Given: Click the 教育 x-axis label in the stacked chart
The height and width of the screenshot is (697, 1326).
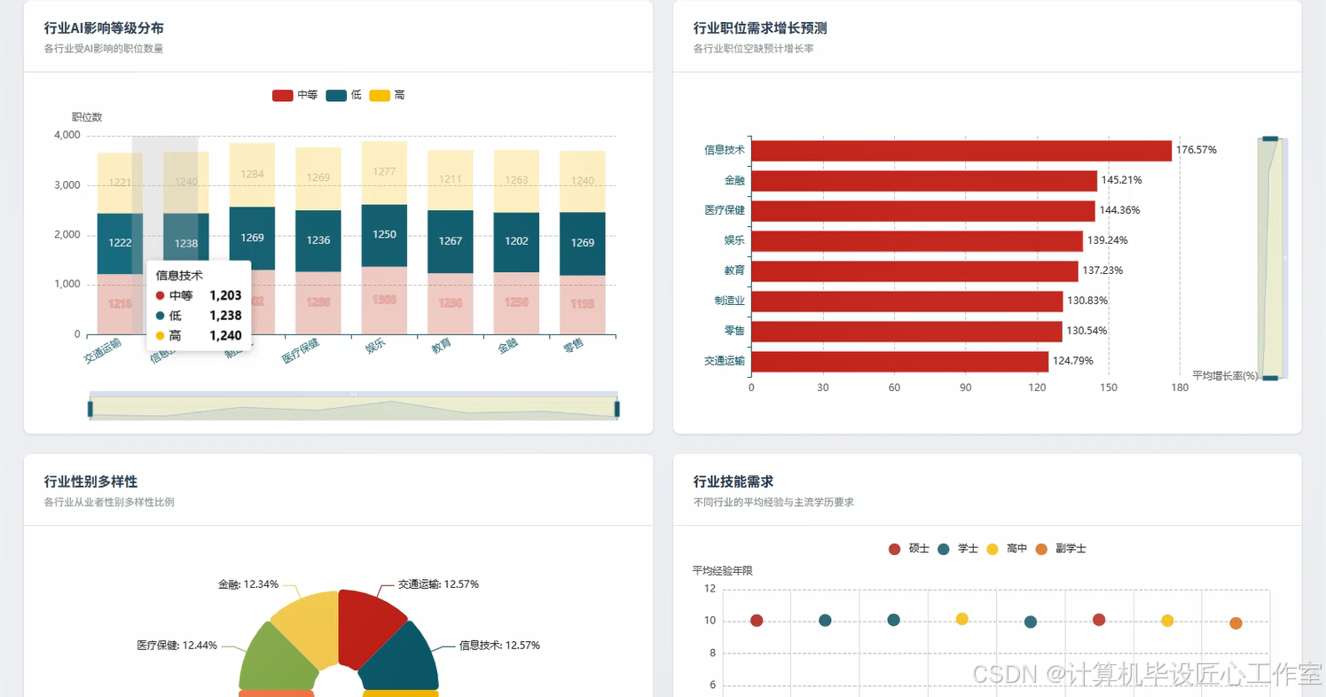Looking at the screenshot, I should coord(442,346).
